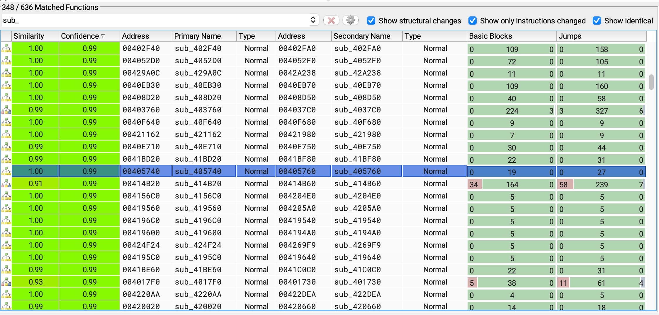
Task: Click the row icon beside sub_4052D0
Action: (x=6, y=61)
